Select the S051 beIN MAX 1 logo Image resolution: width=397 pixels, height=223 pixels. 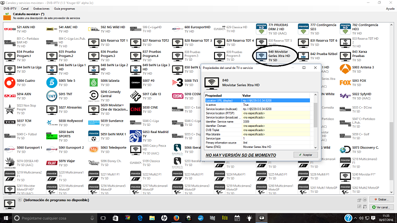click(x=94, y=136)
